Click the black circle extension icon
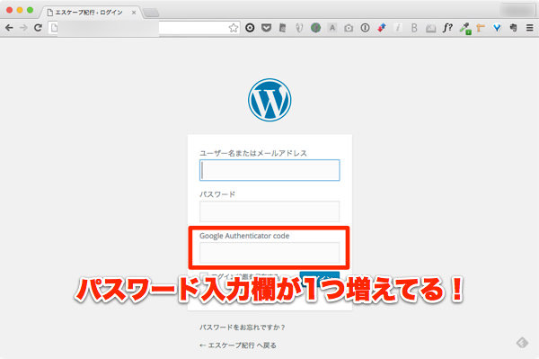 (x=250, y=28)
